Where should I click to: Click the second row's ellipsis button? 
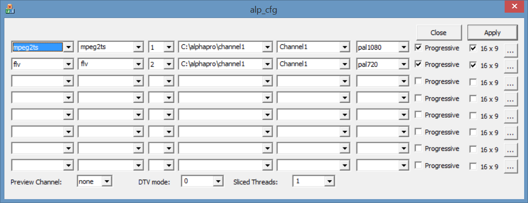click(x=510, y=66)
